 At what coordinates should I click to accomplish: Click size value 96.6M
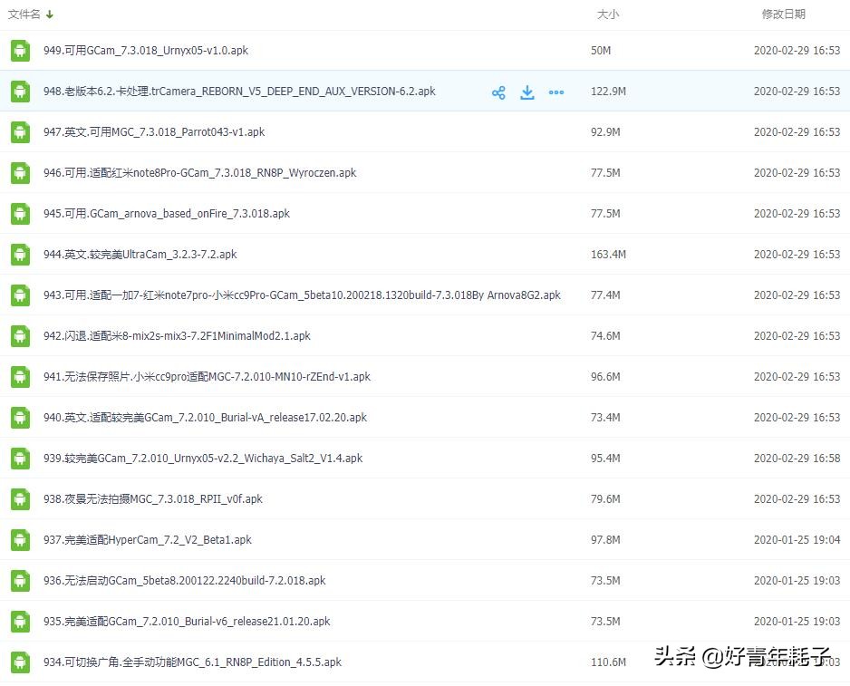(605, 376)
